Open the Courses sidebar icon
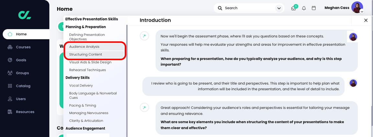This screenshot has height=137, width=373. [10, 47]
